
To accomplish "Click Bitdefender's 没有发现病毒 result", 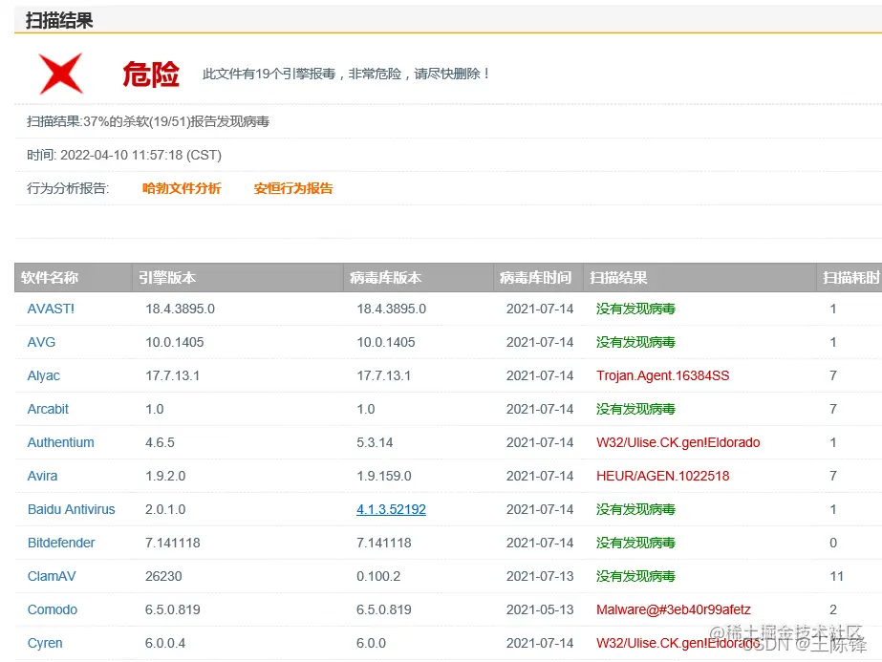I will pos(635,543).
